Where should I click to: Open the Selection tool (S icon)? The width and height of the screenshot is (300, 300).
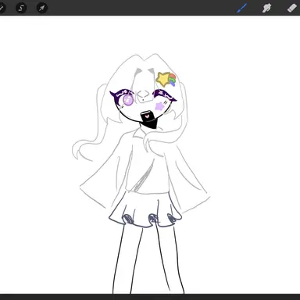[21, 8]
